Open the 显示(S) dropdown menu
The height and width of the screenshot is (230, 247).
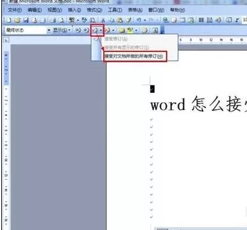click(x=62, y=30)
